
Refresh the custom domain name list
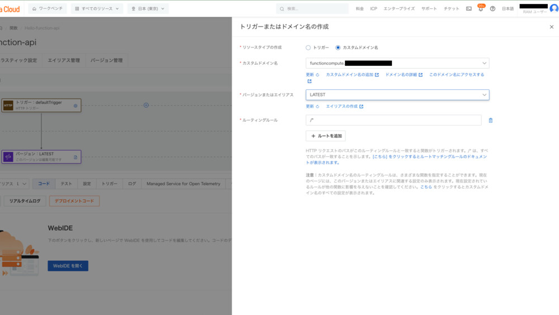tap(312, 74)
